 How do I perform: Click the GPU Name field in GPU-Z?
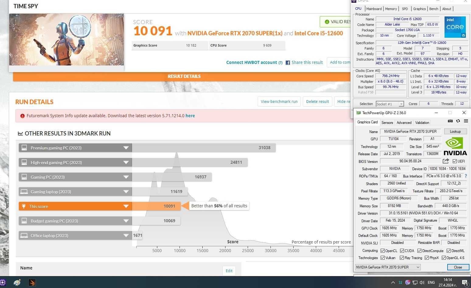[410, 132]
